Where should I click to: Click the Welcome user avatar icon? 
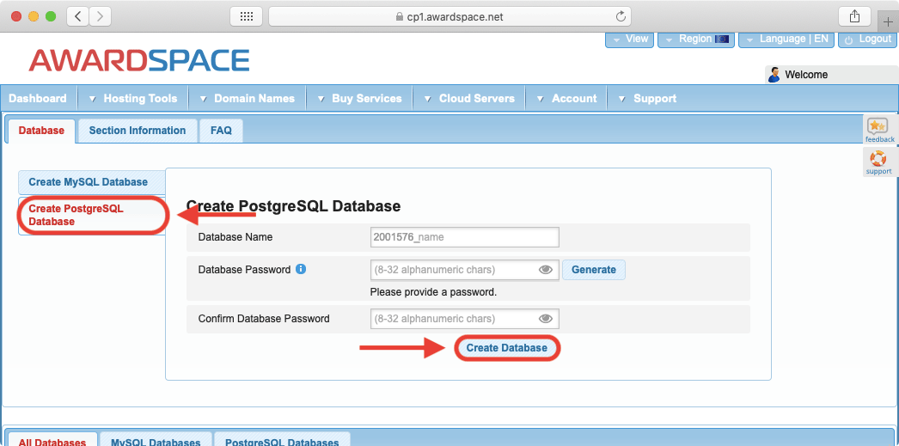tap(774, 75)
